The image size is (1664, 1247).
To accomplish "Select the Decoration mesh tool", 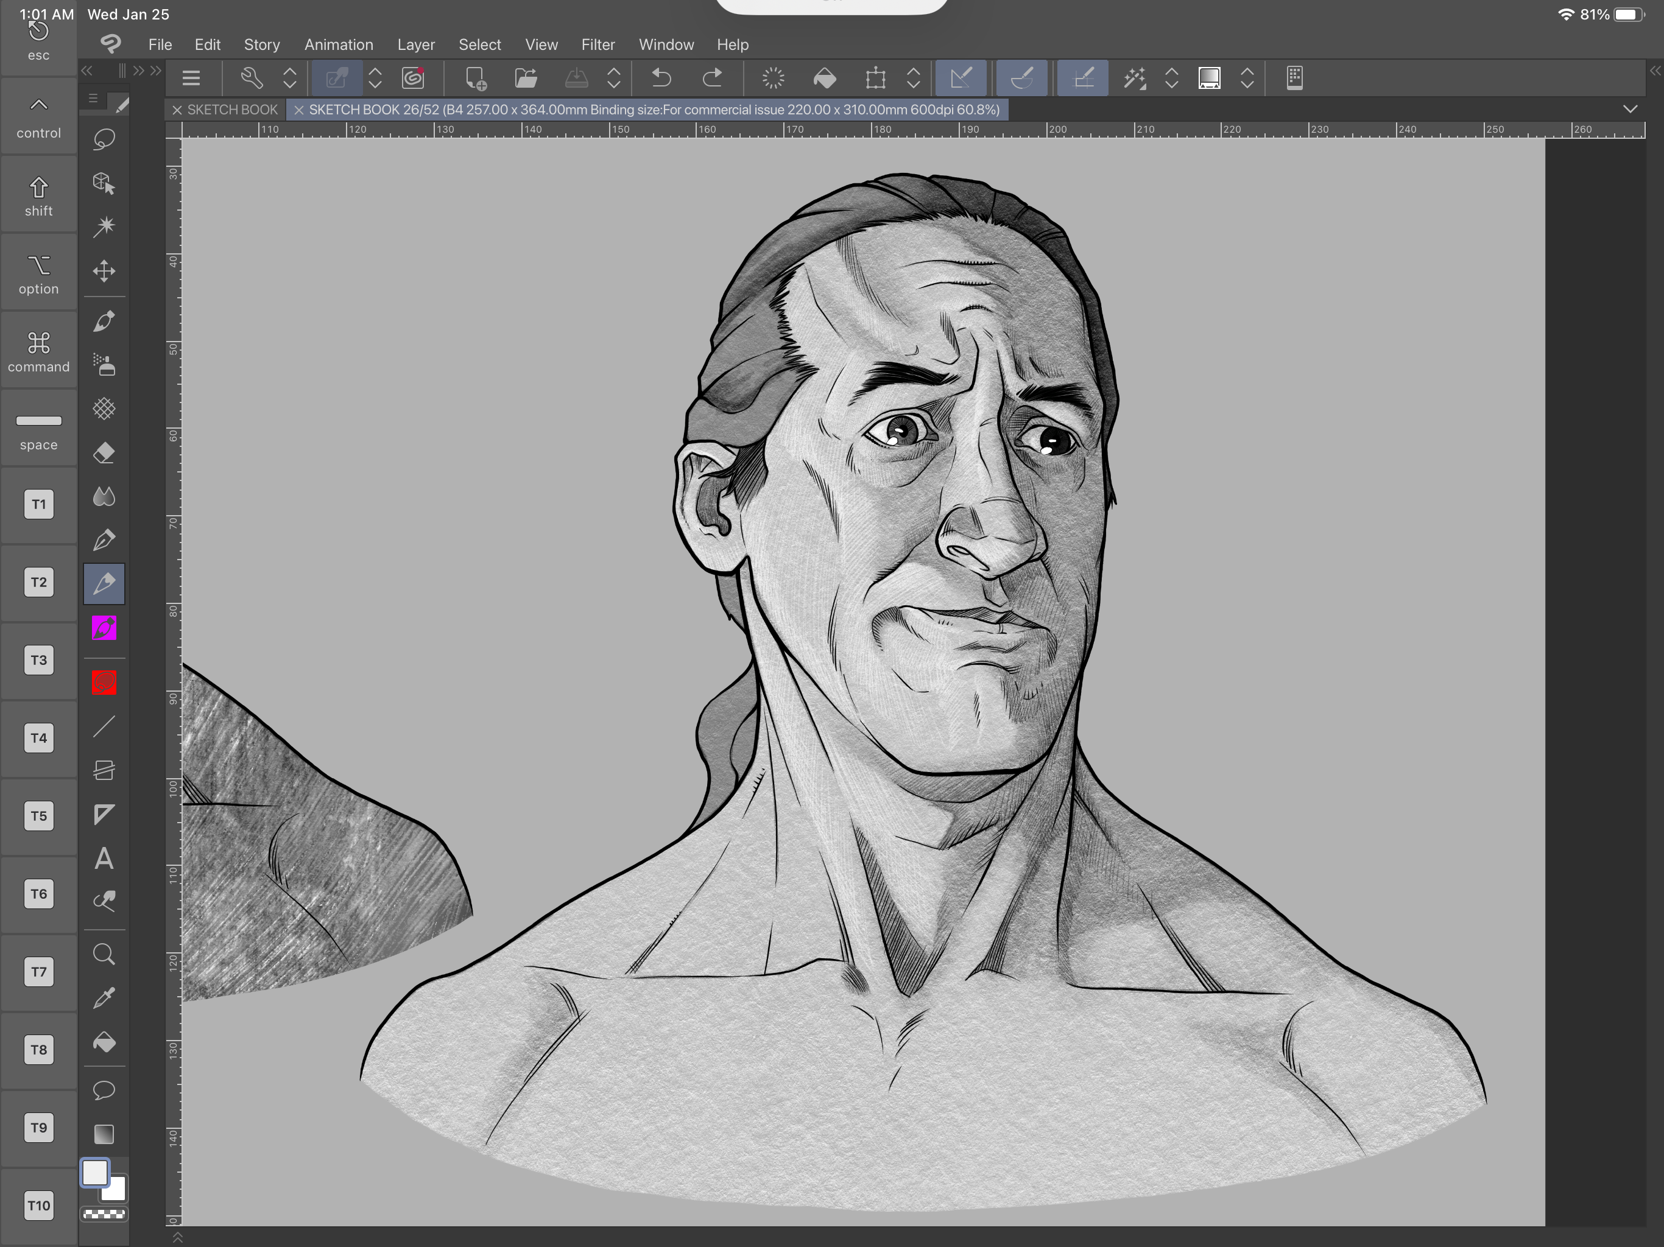I will click(104, 409).
